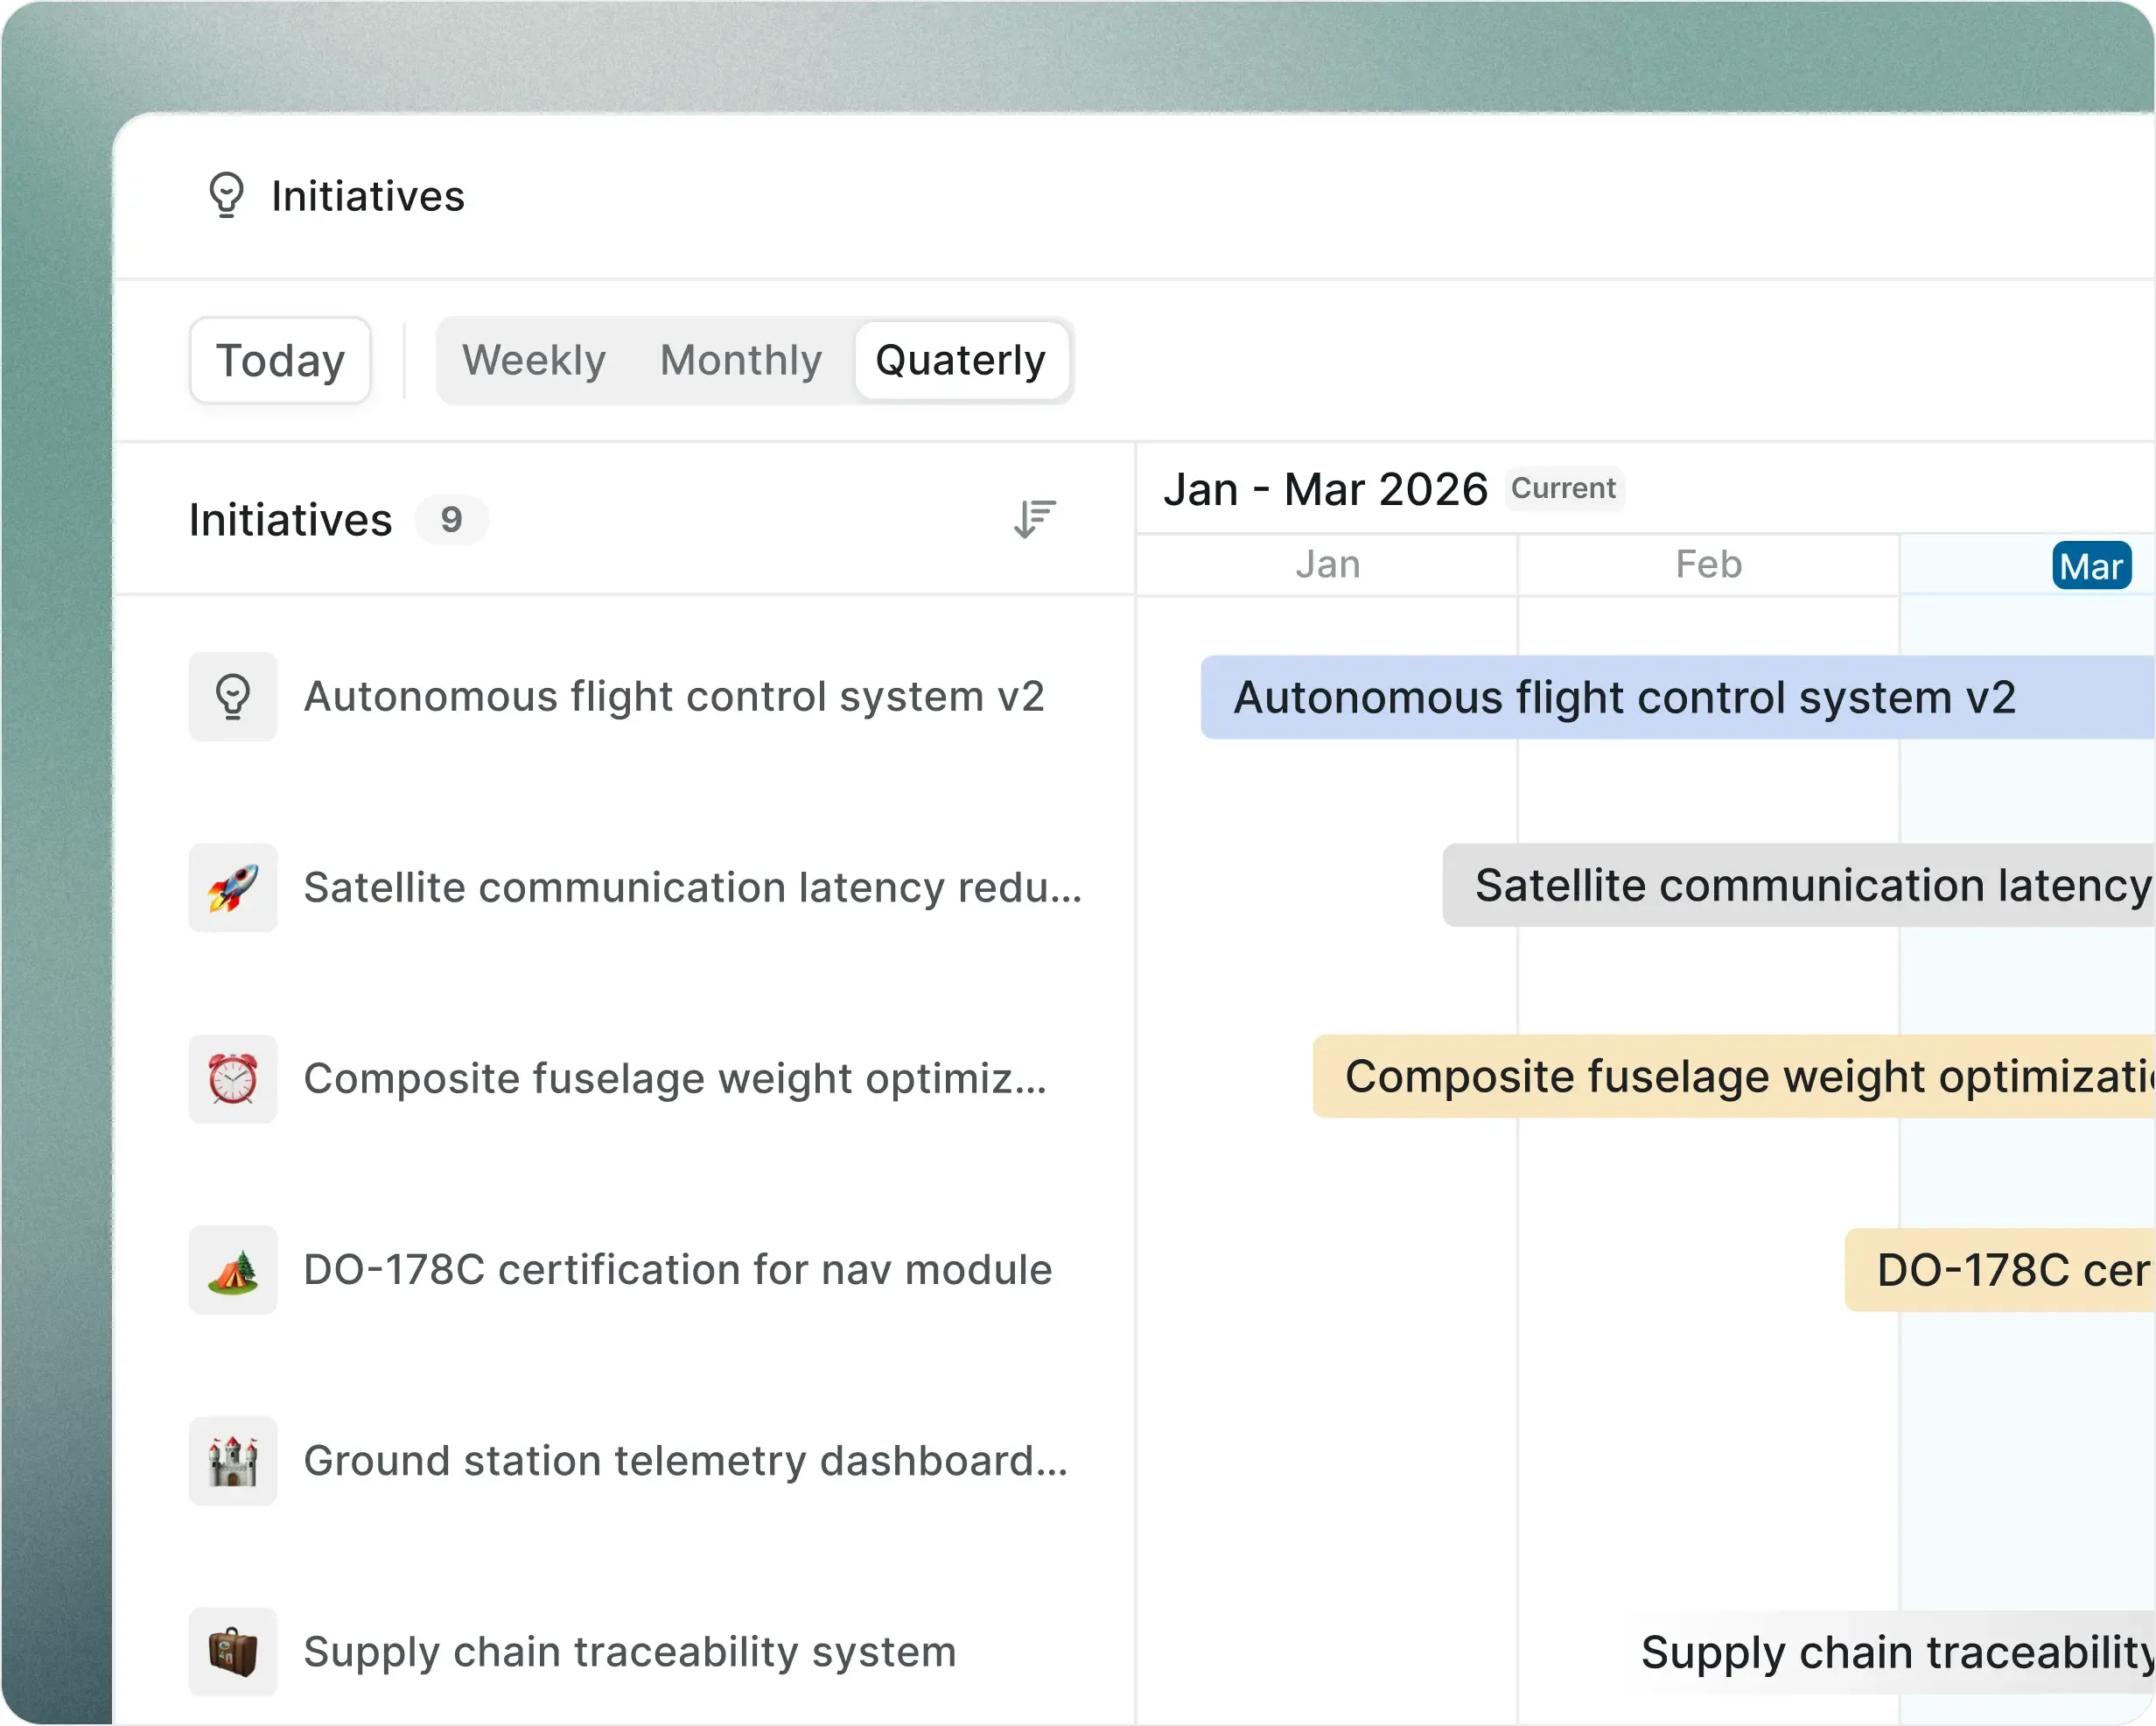Select the highlighted Mar month header
This screenshot has width=2156, height=1726.
2091,565
